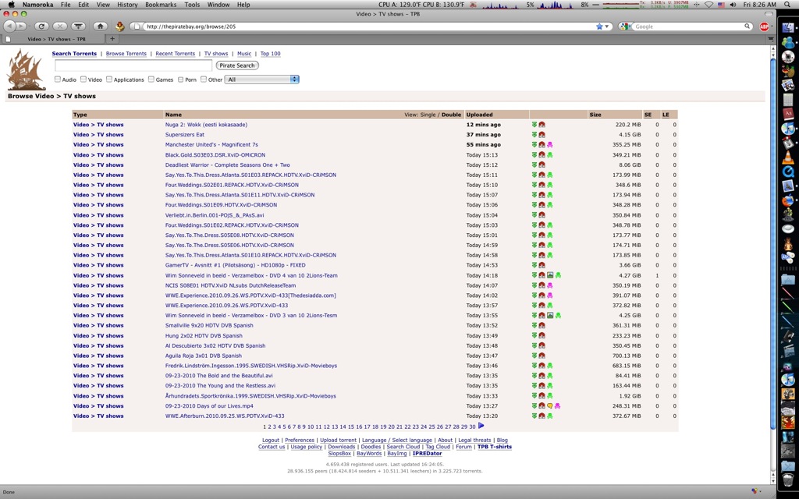Bookmark this page with the star icon
Screen dimensions: 799x499
[599, 27]
